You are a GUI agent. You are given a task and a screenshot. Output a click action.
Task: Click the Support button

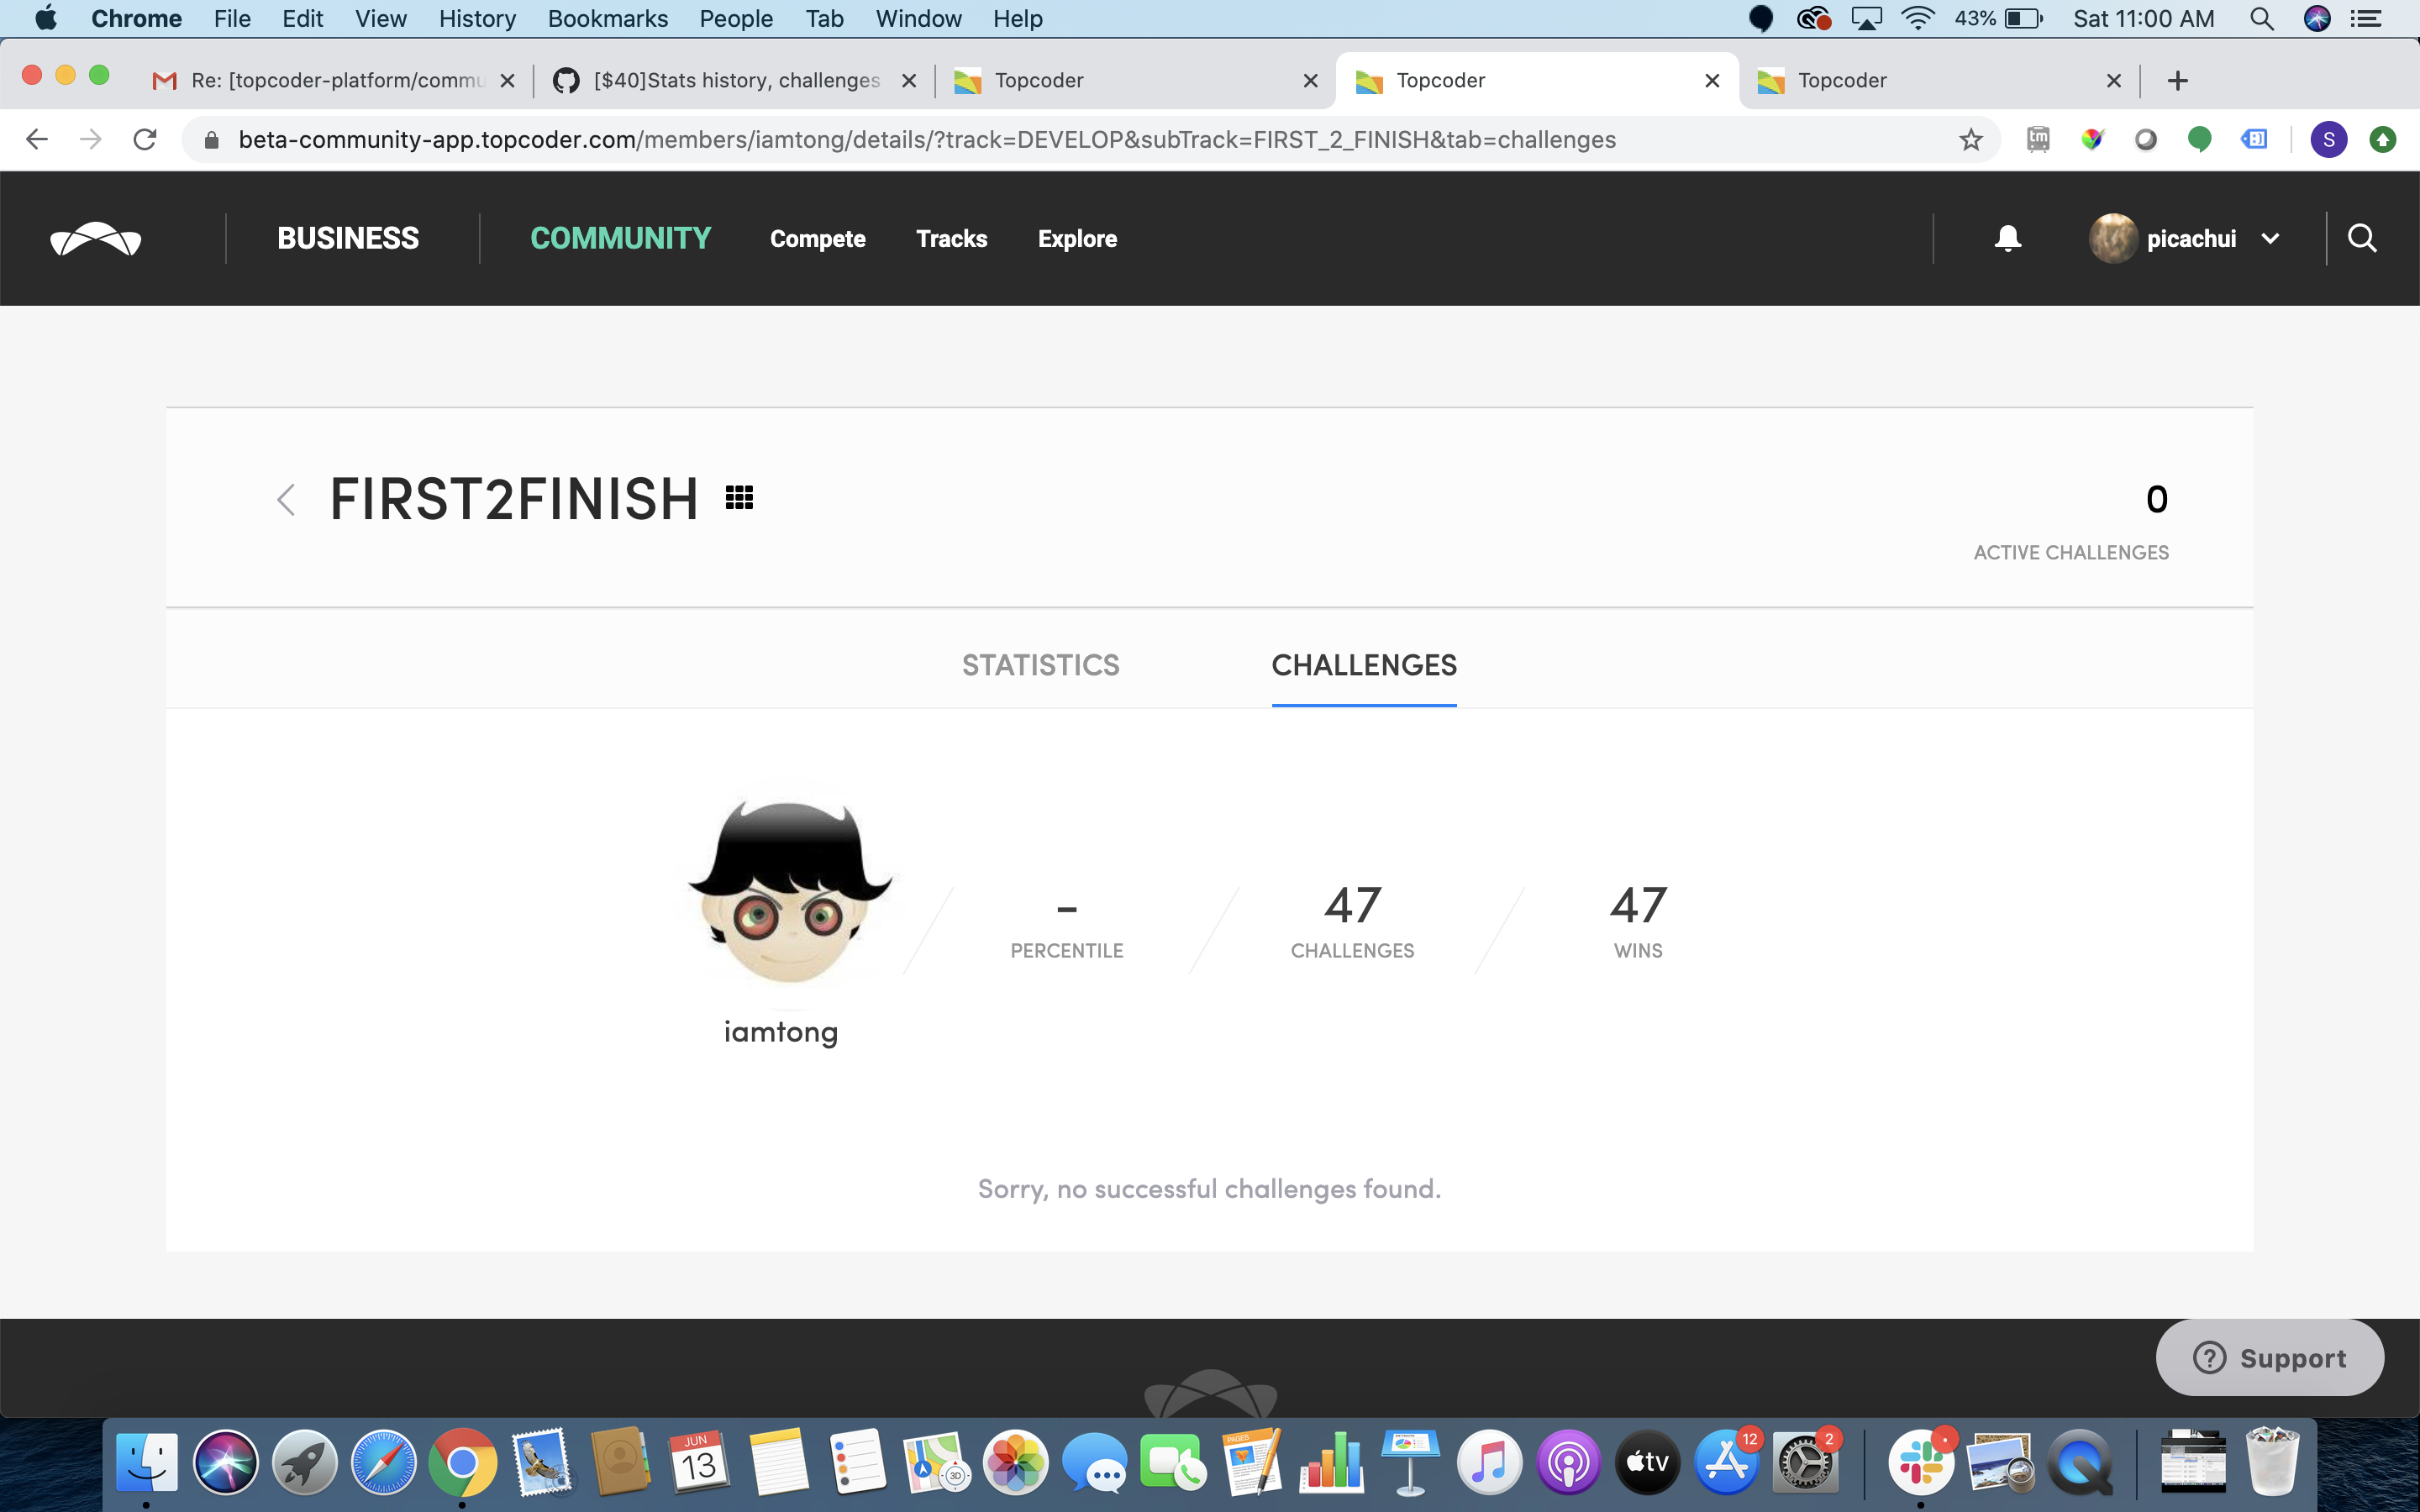(x=2269, y=1358)
